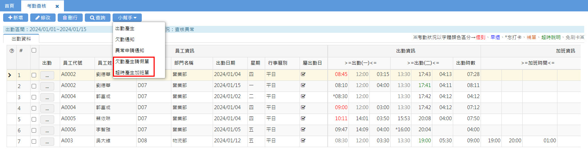Click the 修改 edit pencil button
The height and width of the screenshot is (153, 588).
click(43, 18)
